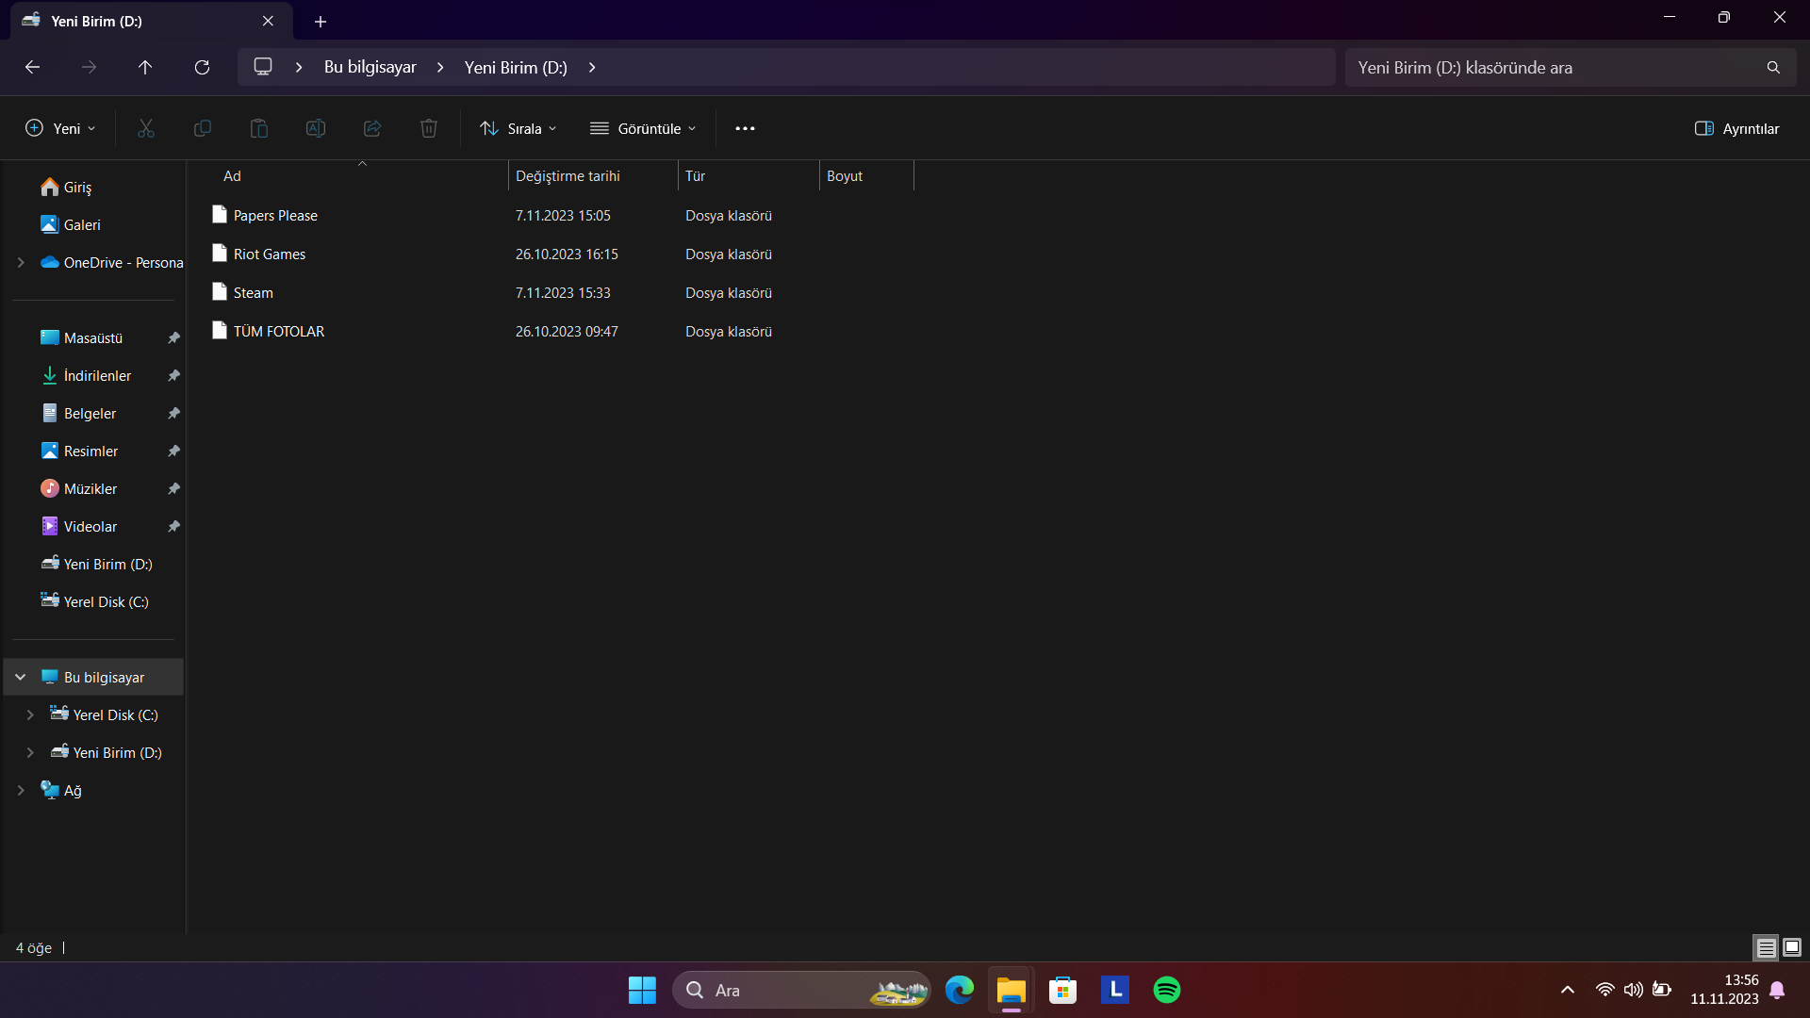1810x1018 pixels.
Task: Click the Cut scissors icon in toolbar
Action: click(145, 128)
